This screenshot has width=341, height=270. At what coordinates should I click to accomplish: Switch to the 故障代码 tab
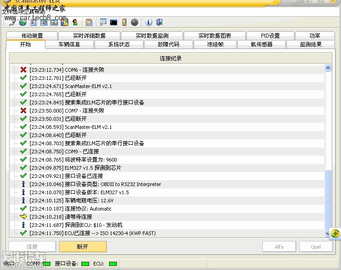click(x=169, y=44)
